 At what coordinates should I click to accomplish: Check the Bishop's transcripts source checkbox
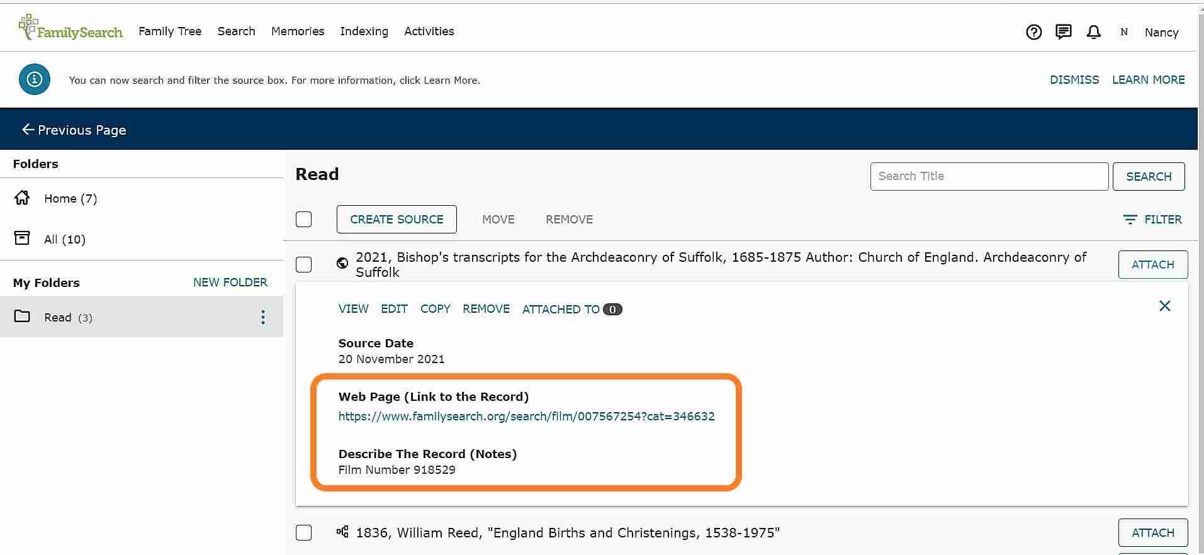[303, 264]
